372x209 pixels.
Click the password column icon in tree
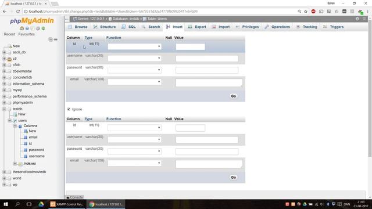point(26,150)
